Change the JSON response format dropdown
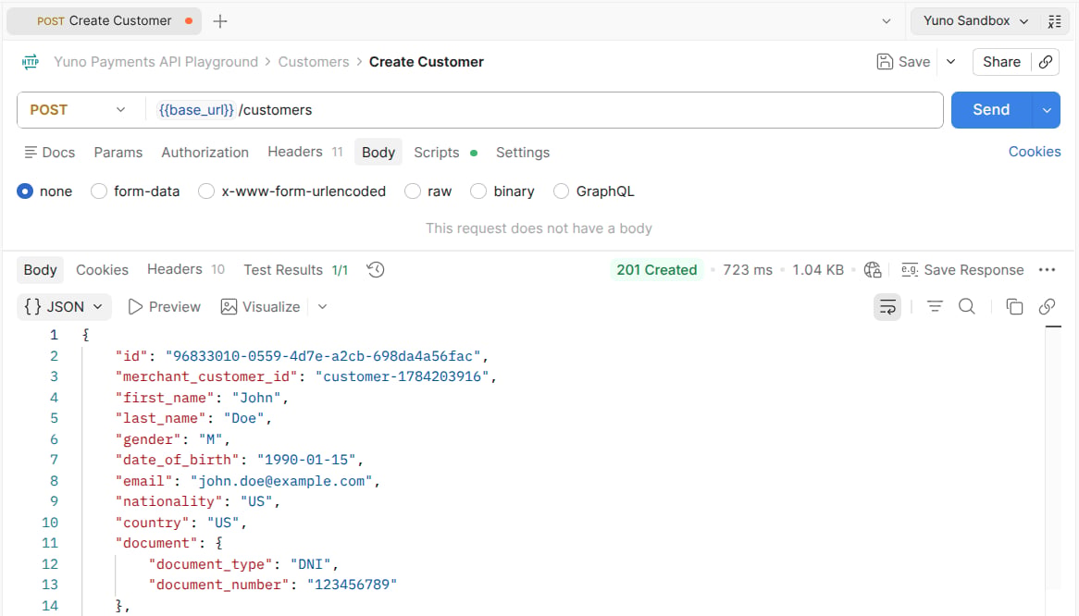This screenshot has height=616, width=1079. (63, 307)
